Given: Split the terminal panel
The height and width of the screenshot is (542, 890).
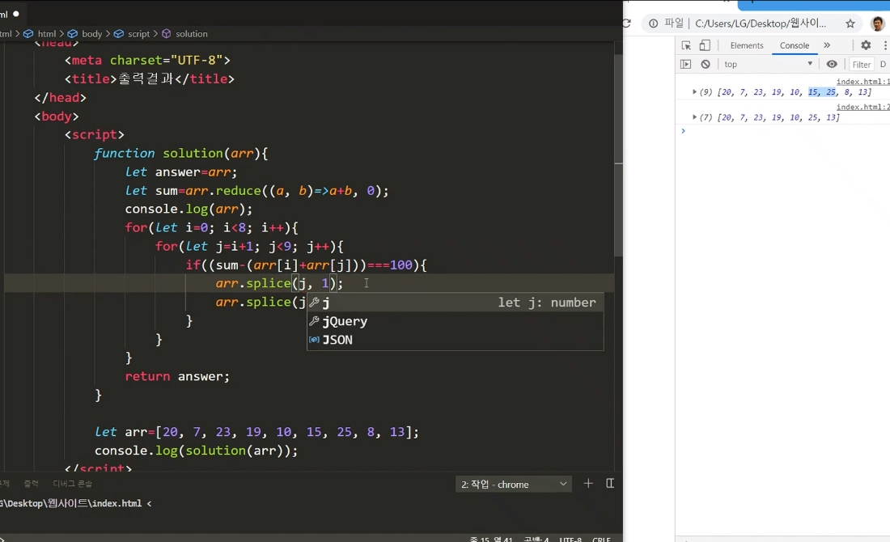Looking at the screenshot, I should tap(610, 484).
